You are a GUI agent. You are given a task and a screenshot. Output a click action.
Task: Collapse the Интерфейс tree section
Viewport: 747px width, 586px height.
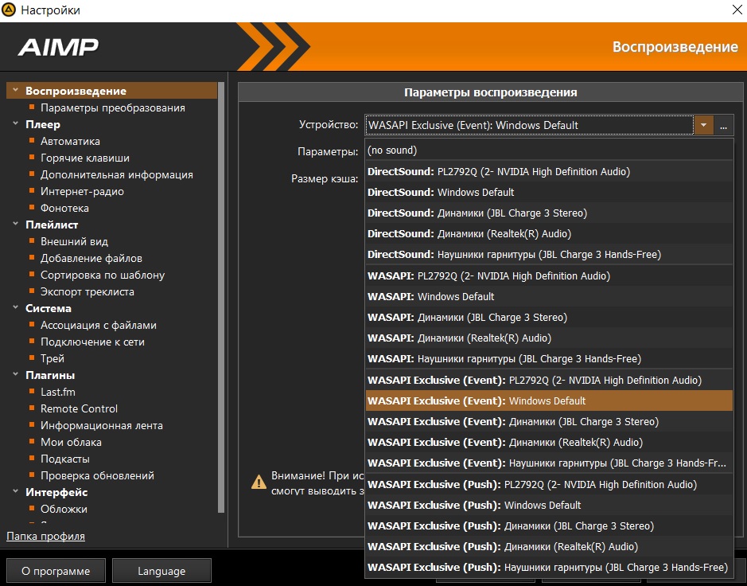click(15, 491)
